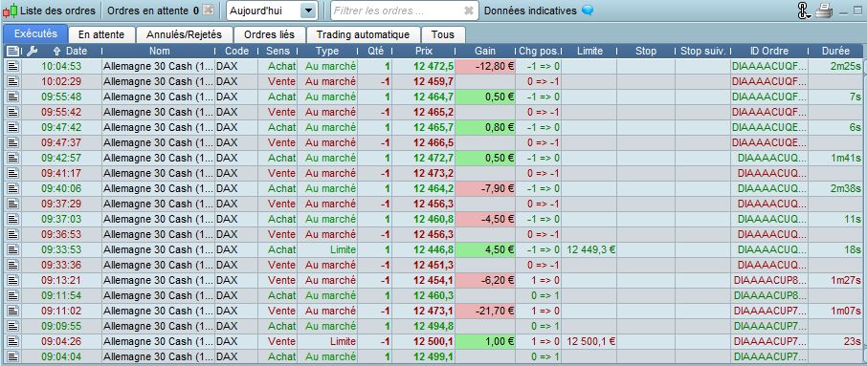
Task: Sort by the Nom column header
Action: click(x=159, y=51)
